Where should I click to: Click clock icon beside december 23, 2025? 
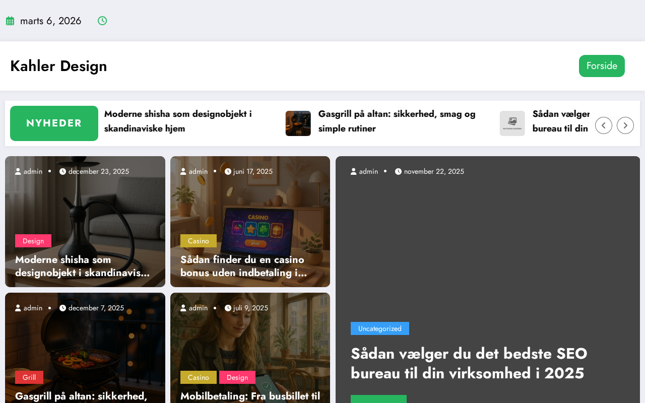tap(63, 171)
